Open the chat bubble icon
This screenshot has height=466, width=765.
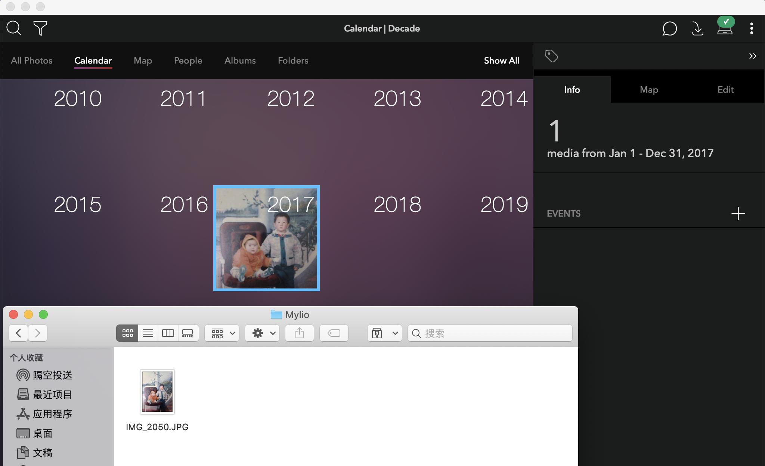(669, 28)
